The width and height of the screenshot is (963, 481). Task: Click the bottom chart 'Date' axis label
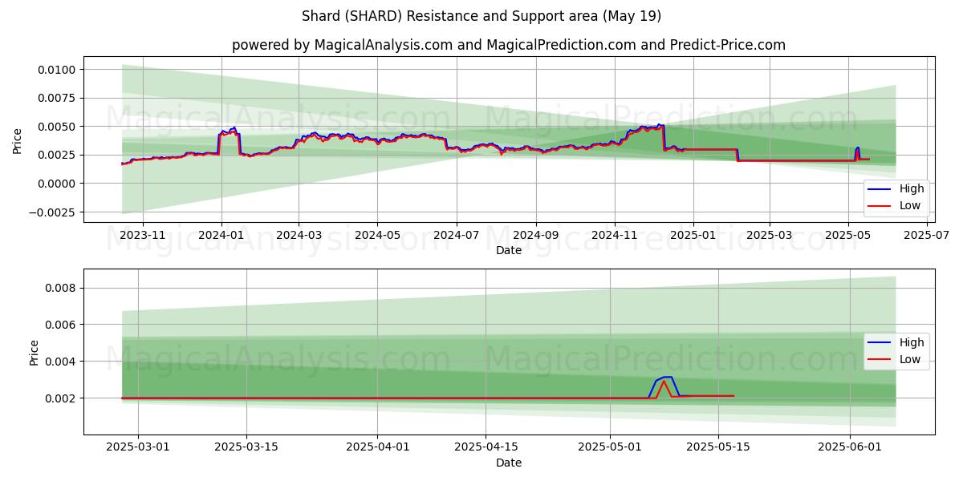click(x=509, y=463)
